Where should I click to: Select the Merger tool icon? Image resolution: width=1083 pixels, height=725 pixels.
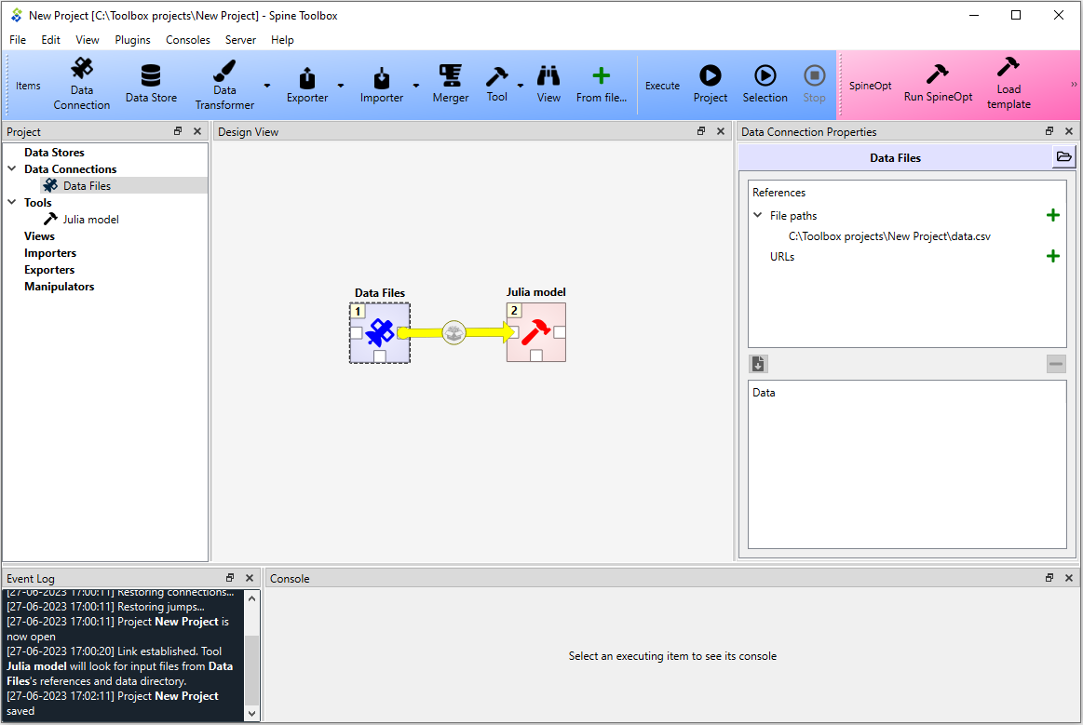point(451,75)
